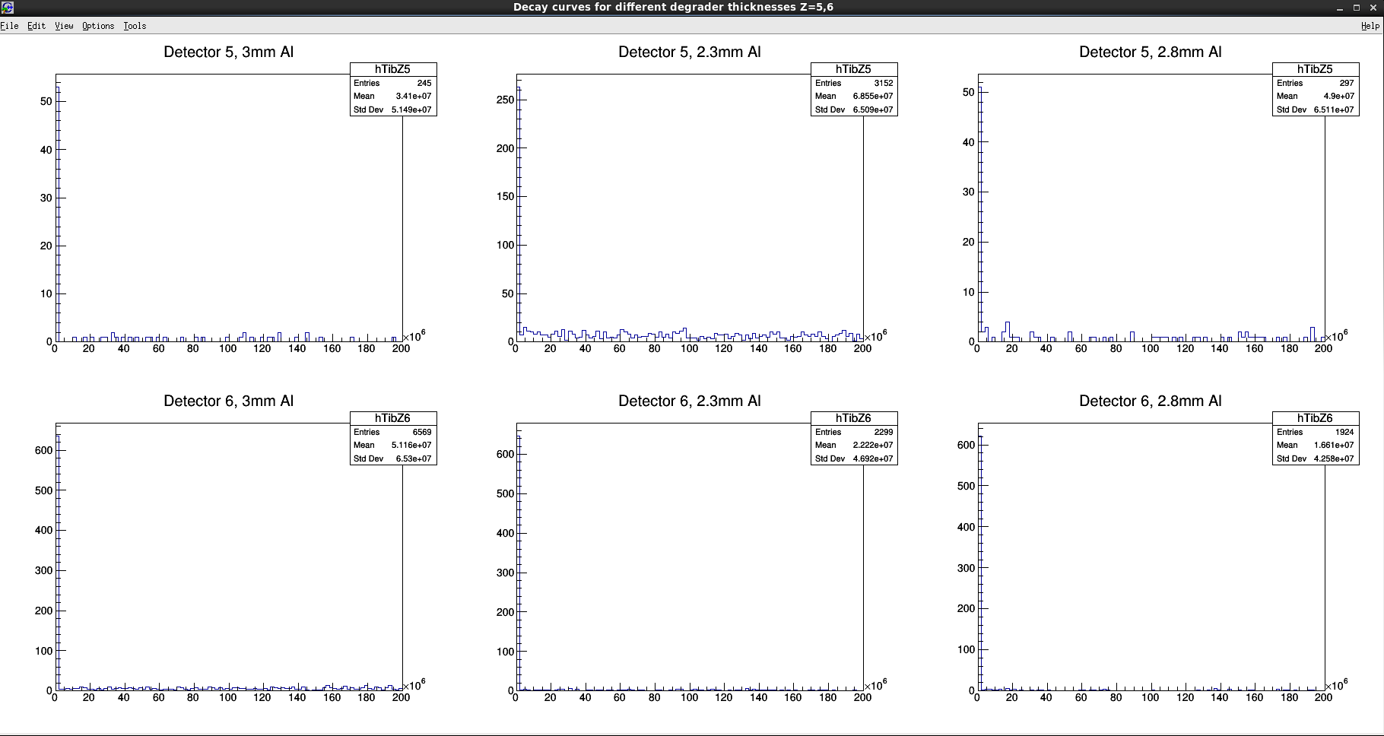Select the "Detector 5, 3mm Al" plot title
The width and height of the screenshot is (1384, 736).
228,52
